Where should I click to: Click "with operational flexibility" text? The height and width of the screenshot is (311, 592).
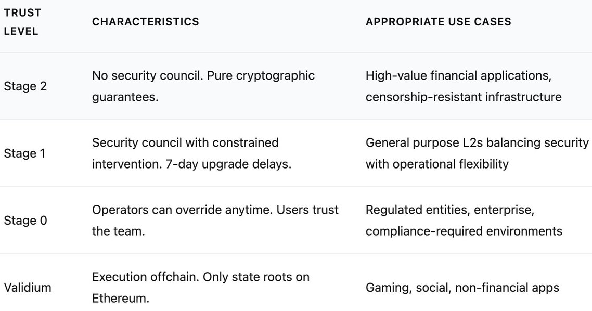tap(436, 164)
